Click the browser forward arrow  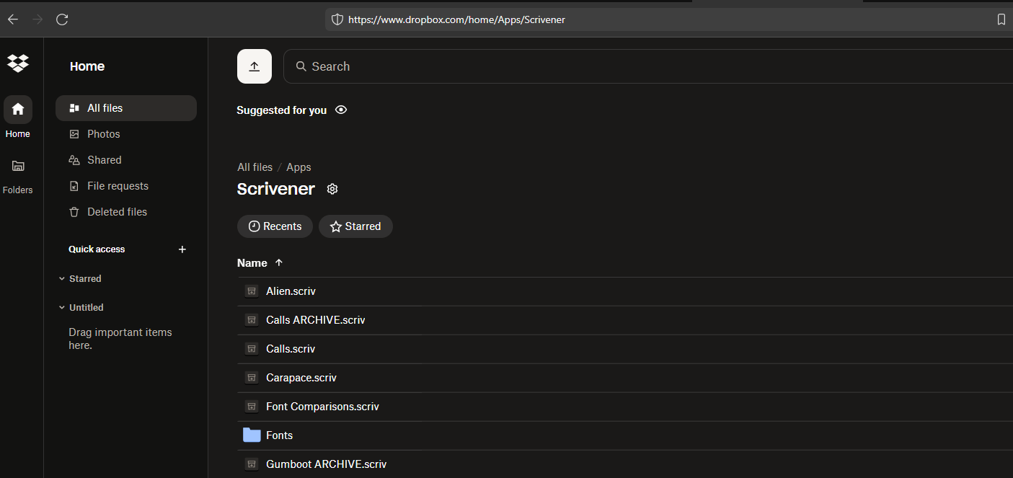coord(37,19)
